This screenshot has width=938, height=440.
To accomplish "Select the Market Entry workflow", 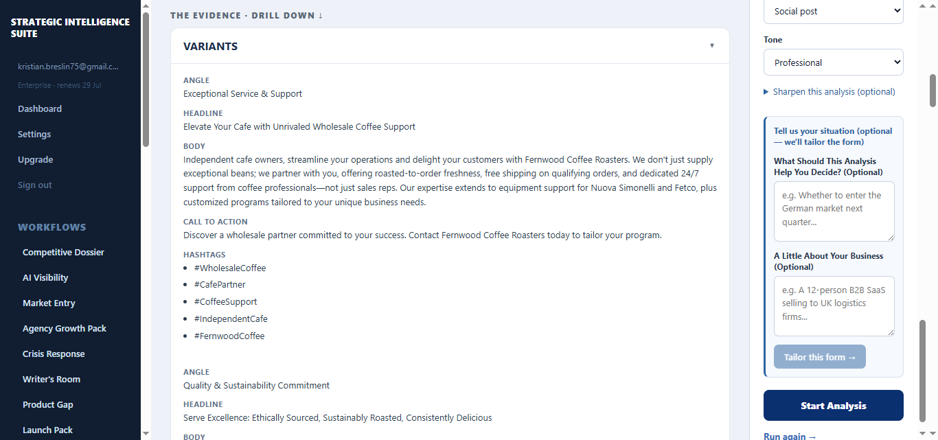I will click(49, 303).
